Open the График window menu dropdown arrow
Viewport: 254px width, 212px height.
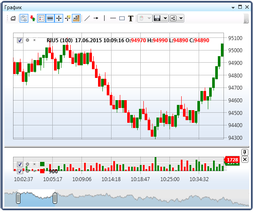tap(233, 7)
